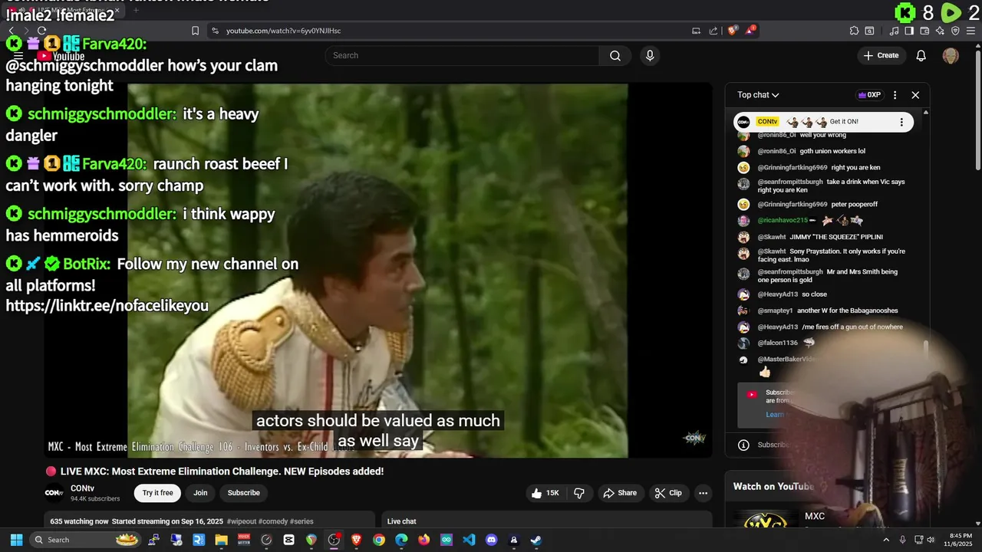The image size is (982, 552).
Task: Click the Brave Shields lion icon
Action: point(733,31)
